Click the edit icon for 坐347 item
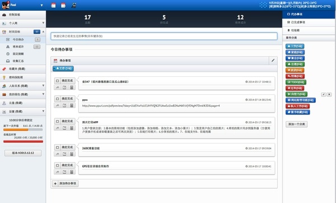The height and width of the screenshot is (203, 336). (x=64, y=87)
